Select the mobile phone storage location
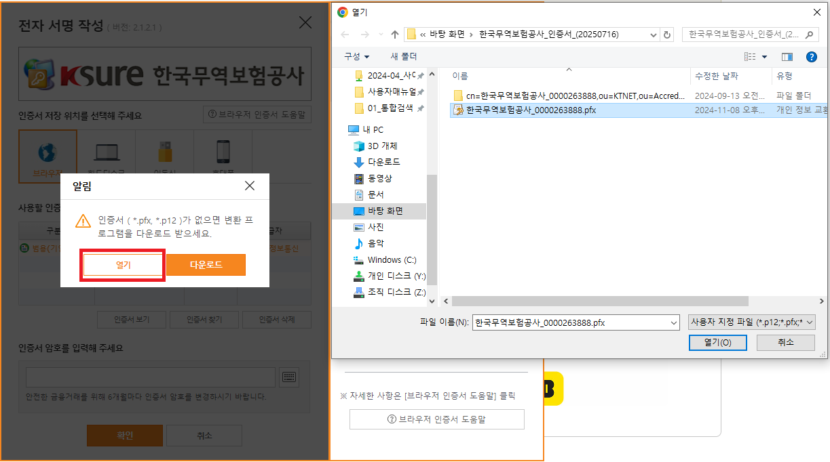This screenshot has height=462, width=830. [x=223, y=157]
